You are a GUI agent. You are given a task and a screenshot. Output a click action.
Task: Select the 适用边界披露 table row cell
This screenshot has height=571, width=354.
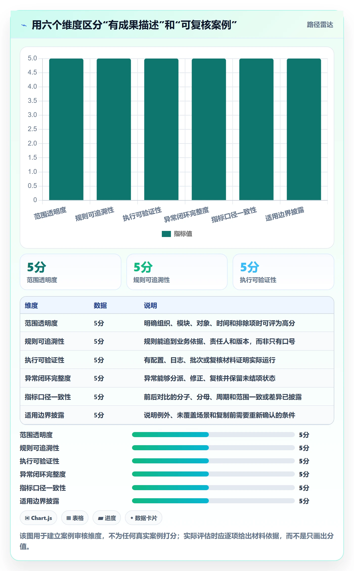click(45, 415)
